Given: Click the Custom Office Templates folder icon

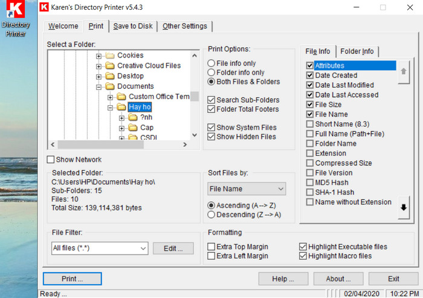Looking at the screenshot, I should tap(121, 97).
